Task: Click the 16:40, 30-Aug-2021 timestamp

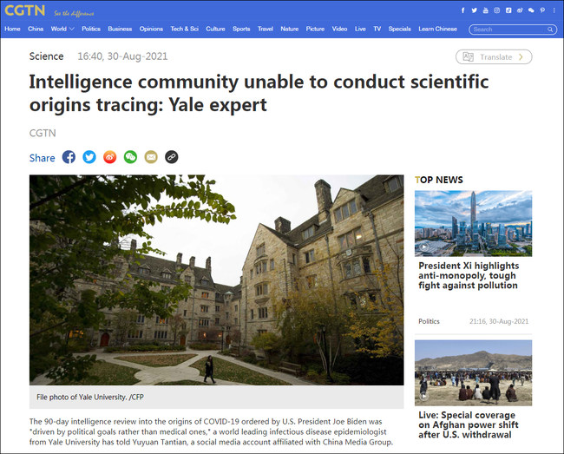Action: pos(122,56)
